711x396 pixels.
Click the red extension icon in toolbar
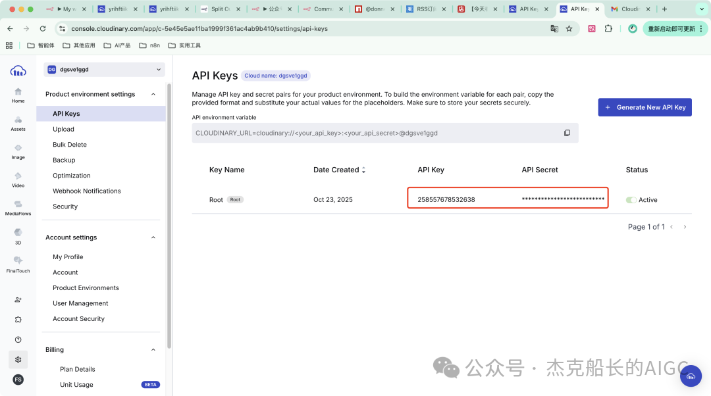coord(592,28)
